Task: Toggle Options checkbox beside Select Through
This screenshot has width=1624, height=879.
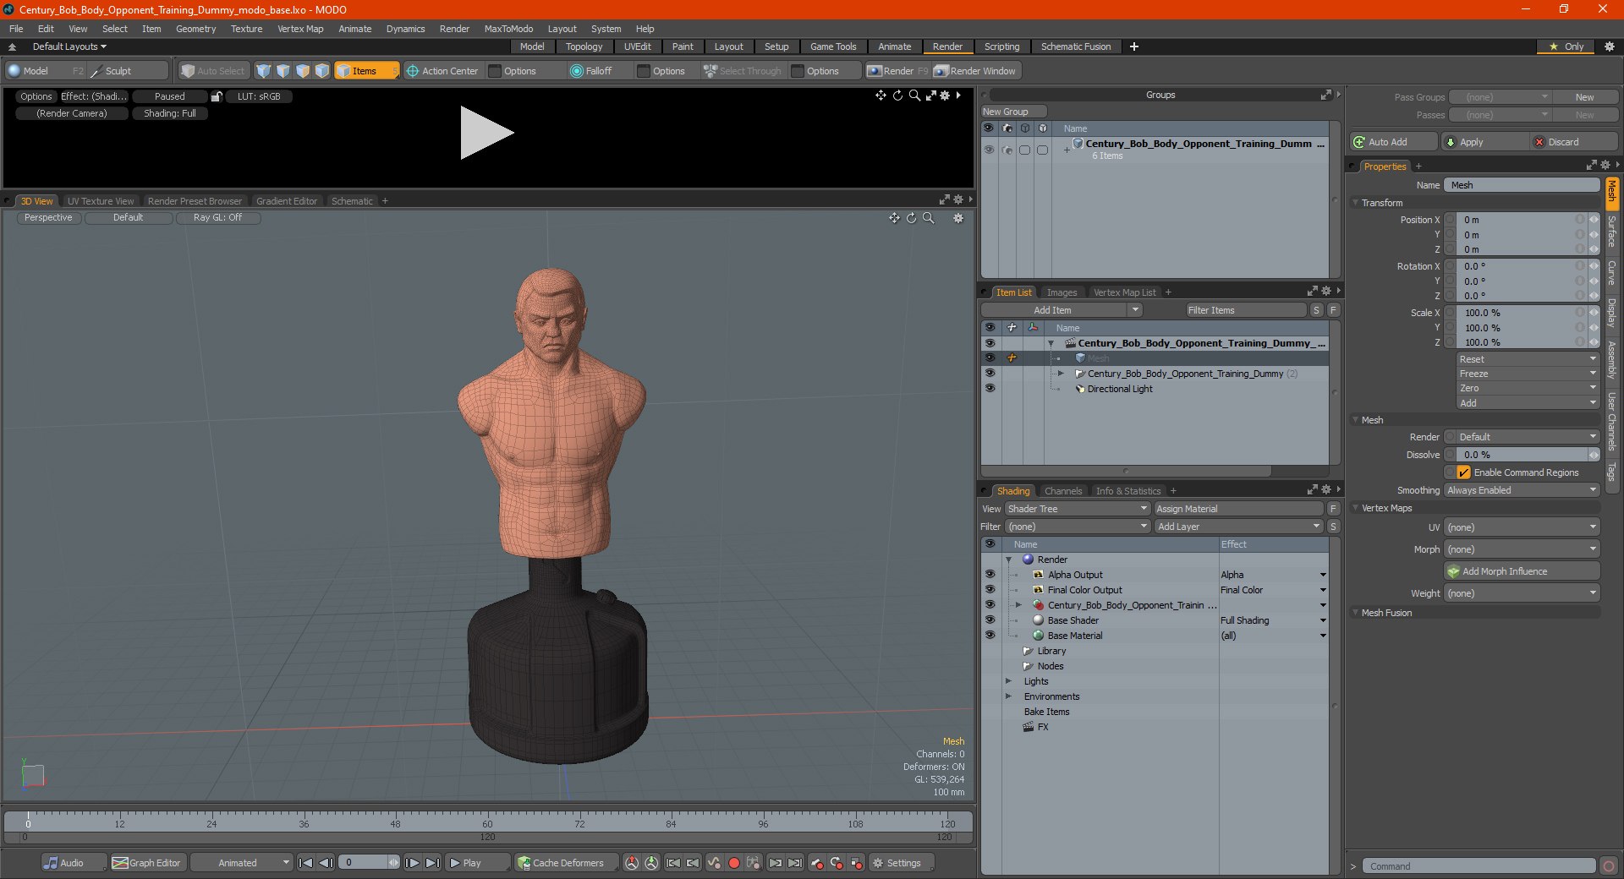Action: 798,71
